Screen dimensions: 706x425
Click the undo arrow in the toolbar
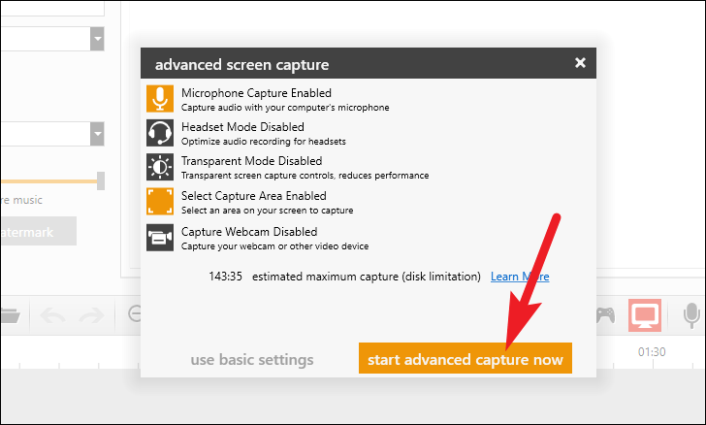52,315
